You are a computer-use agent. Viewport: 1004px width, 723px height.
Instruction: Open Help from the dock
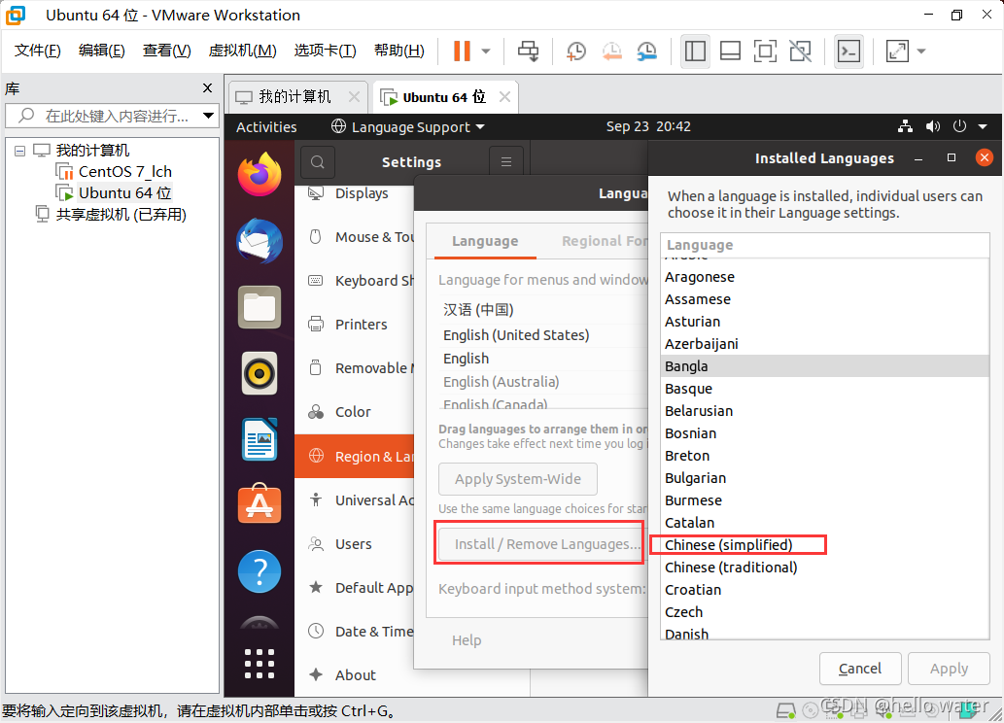(260, 571)
